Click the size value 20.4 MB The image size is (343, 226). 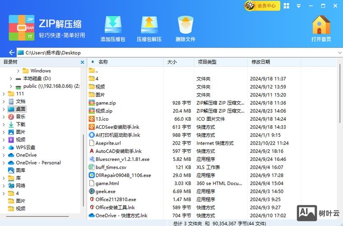182,111
